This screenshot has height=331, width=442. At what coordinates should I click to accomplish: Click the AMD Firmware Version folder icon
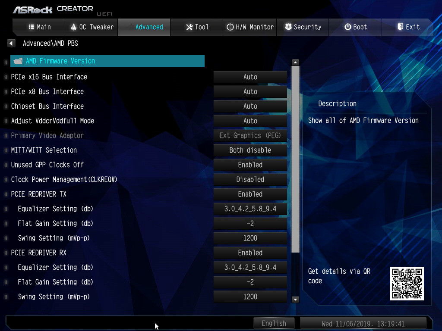(x=18, y=61)
